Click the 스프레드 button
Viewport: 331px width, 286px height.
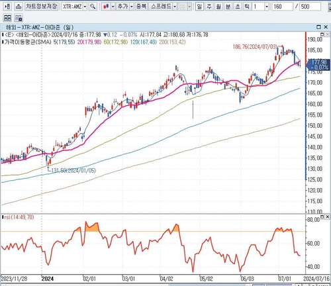pyautogui.click(x=161, y=7)
